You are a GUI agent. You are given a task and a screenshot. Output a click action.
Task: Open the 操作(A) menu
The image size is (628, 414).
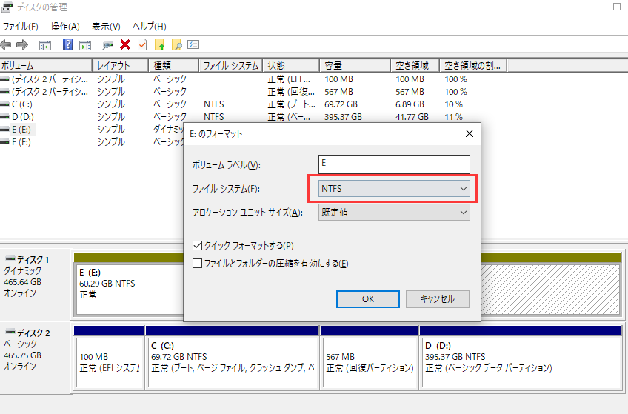point(65,27)
